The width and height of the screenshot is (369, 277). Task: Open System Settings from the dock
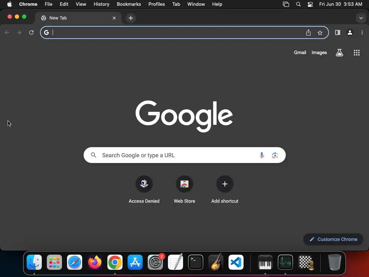155,262
